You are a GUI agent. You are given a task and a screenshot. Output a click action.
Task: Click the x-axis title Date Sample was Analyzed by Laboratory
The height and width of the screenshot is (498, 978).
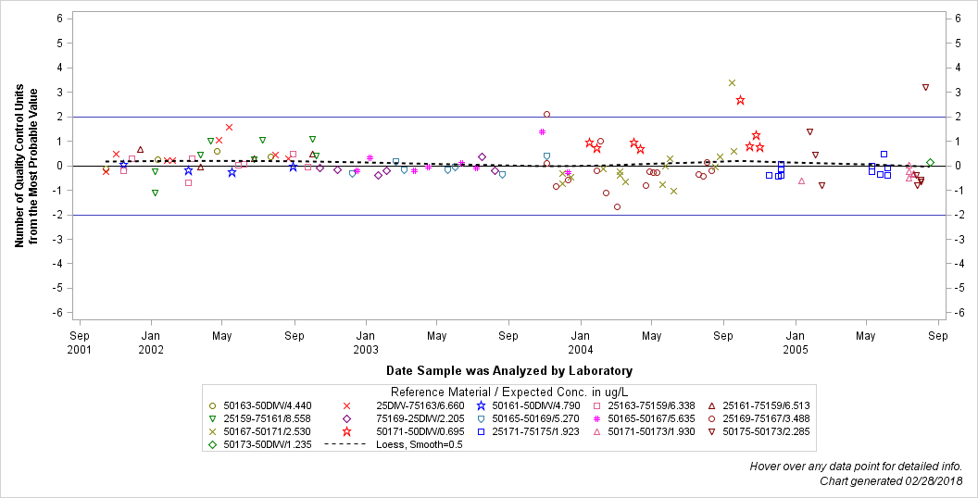(x=509, y=371)
